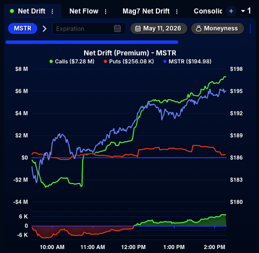Click the 6 K lower panel axis label
Viewport: 259px width, 253px height.
tap(23, 217)
